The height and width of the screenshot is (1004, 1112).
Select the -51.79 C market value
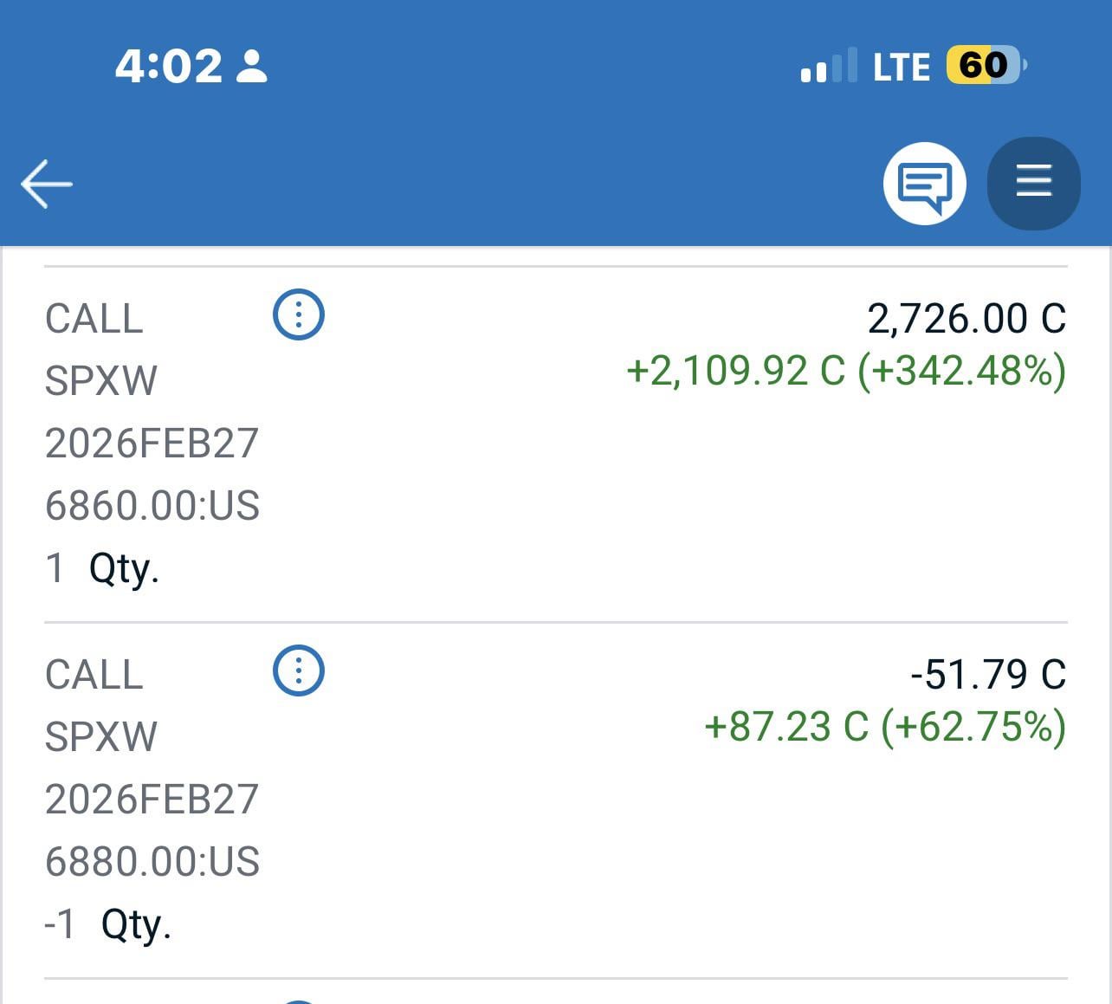[988, 675]
